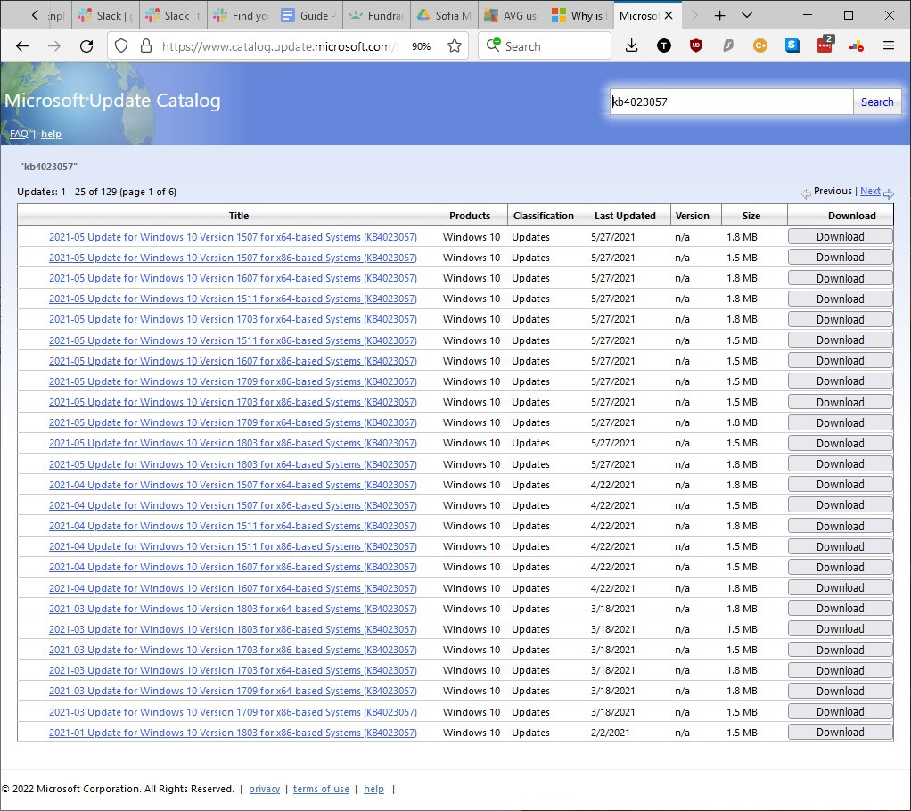Switch to the Guide P docs tab
The image size is (911, 811).
point(308,16)
